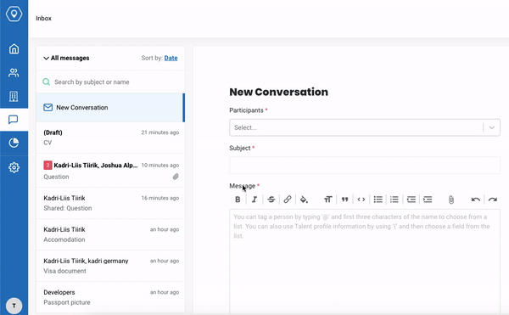Create a bulleted list
The height and width of the screenshot is (315, 509).
pyautogui.click(x=378, y=200)
